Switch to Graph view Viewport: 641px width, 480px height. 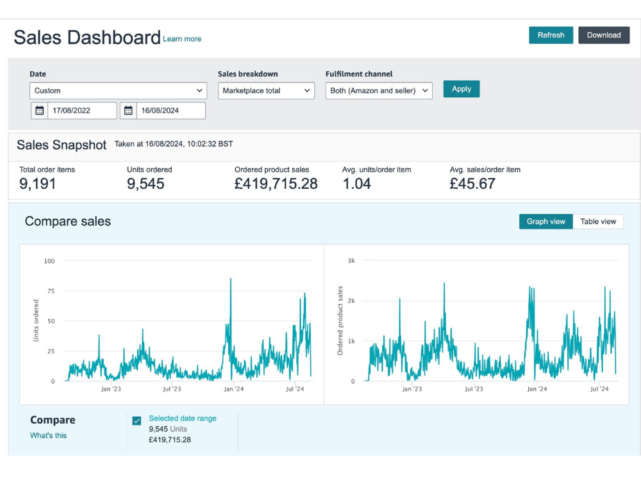545,221
